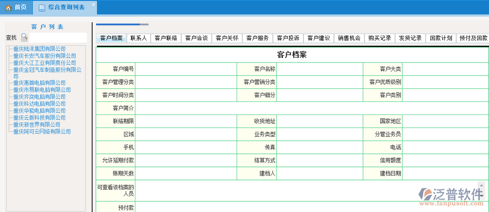Image resolution: width=489 pixels, height=212 pixels.
Task: Click the 泛普软件 logo watermark
Action: click(451, 196)
